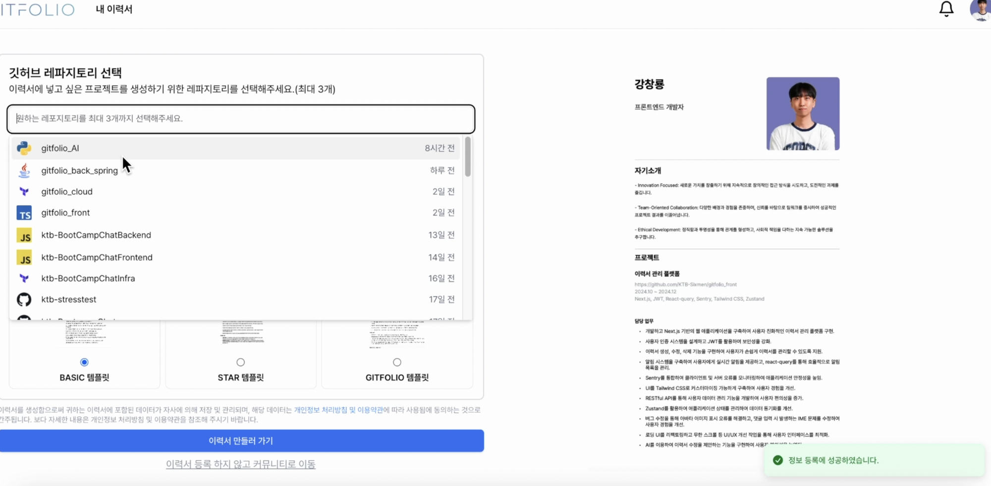991x486 pixels.
Task: Click the GITFOLIO logo
Action: coord(38,9)
